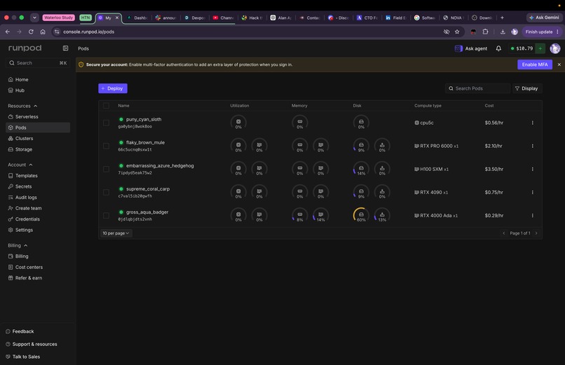Click the Enable MFA button

(x=535, y=64)
